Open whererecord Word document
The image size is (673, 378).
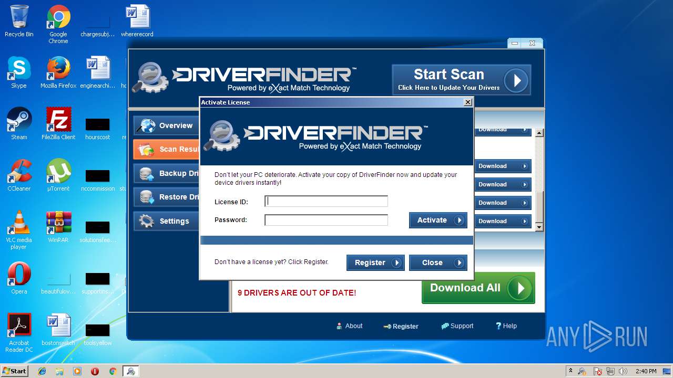click(137, 21)
